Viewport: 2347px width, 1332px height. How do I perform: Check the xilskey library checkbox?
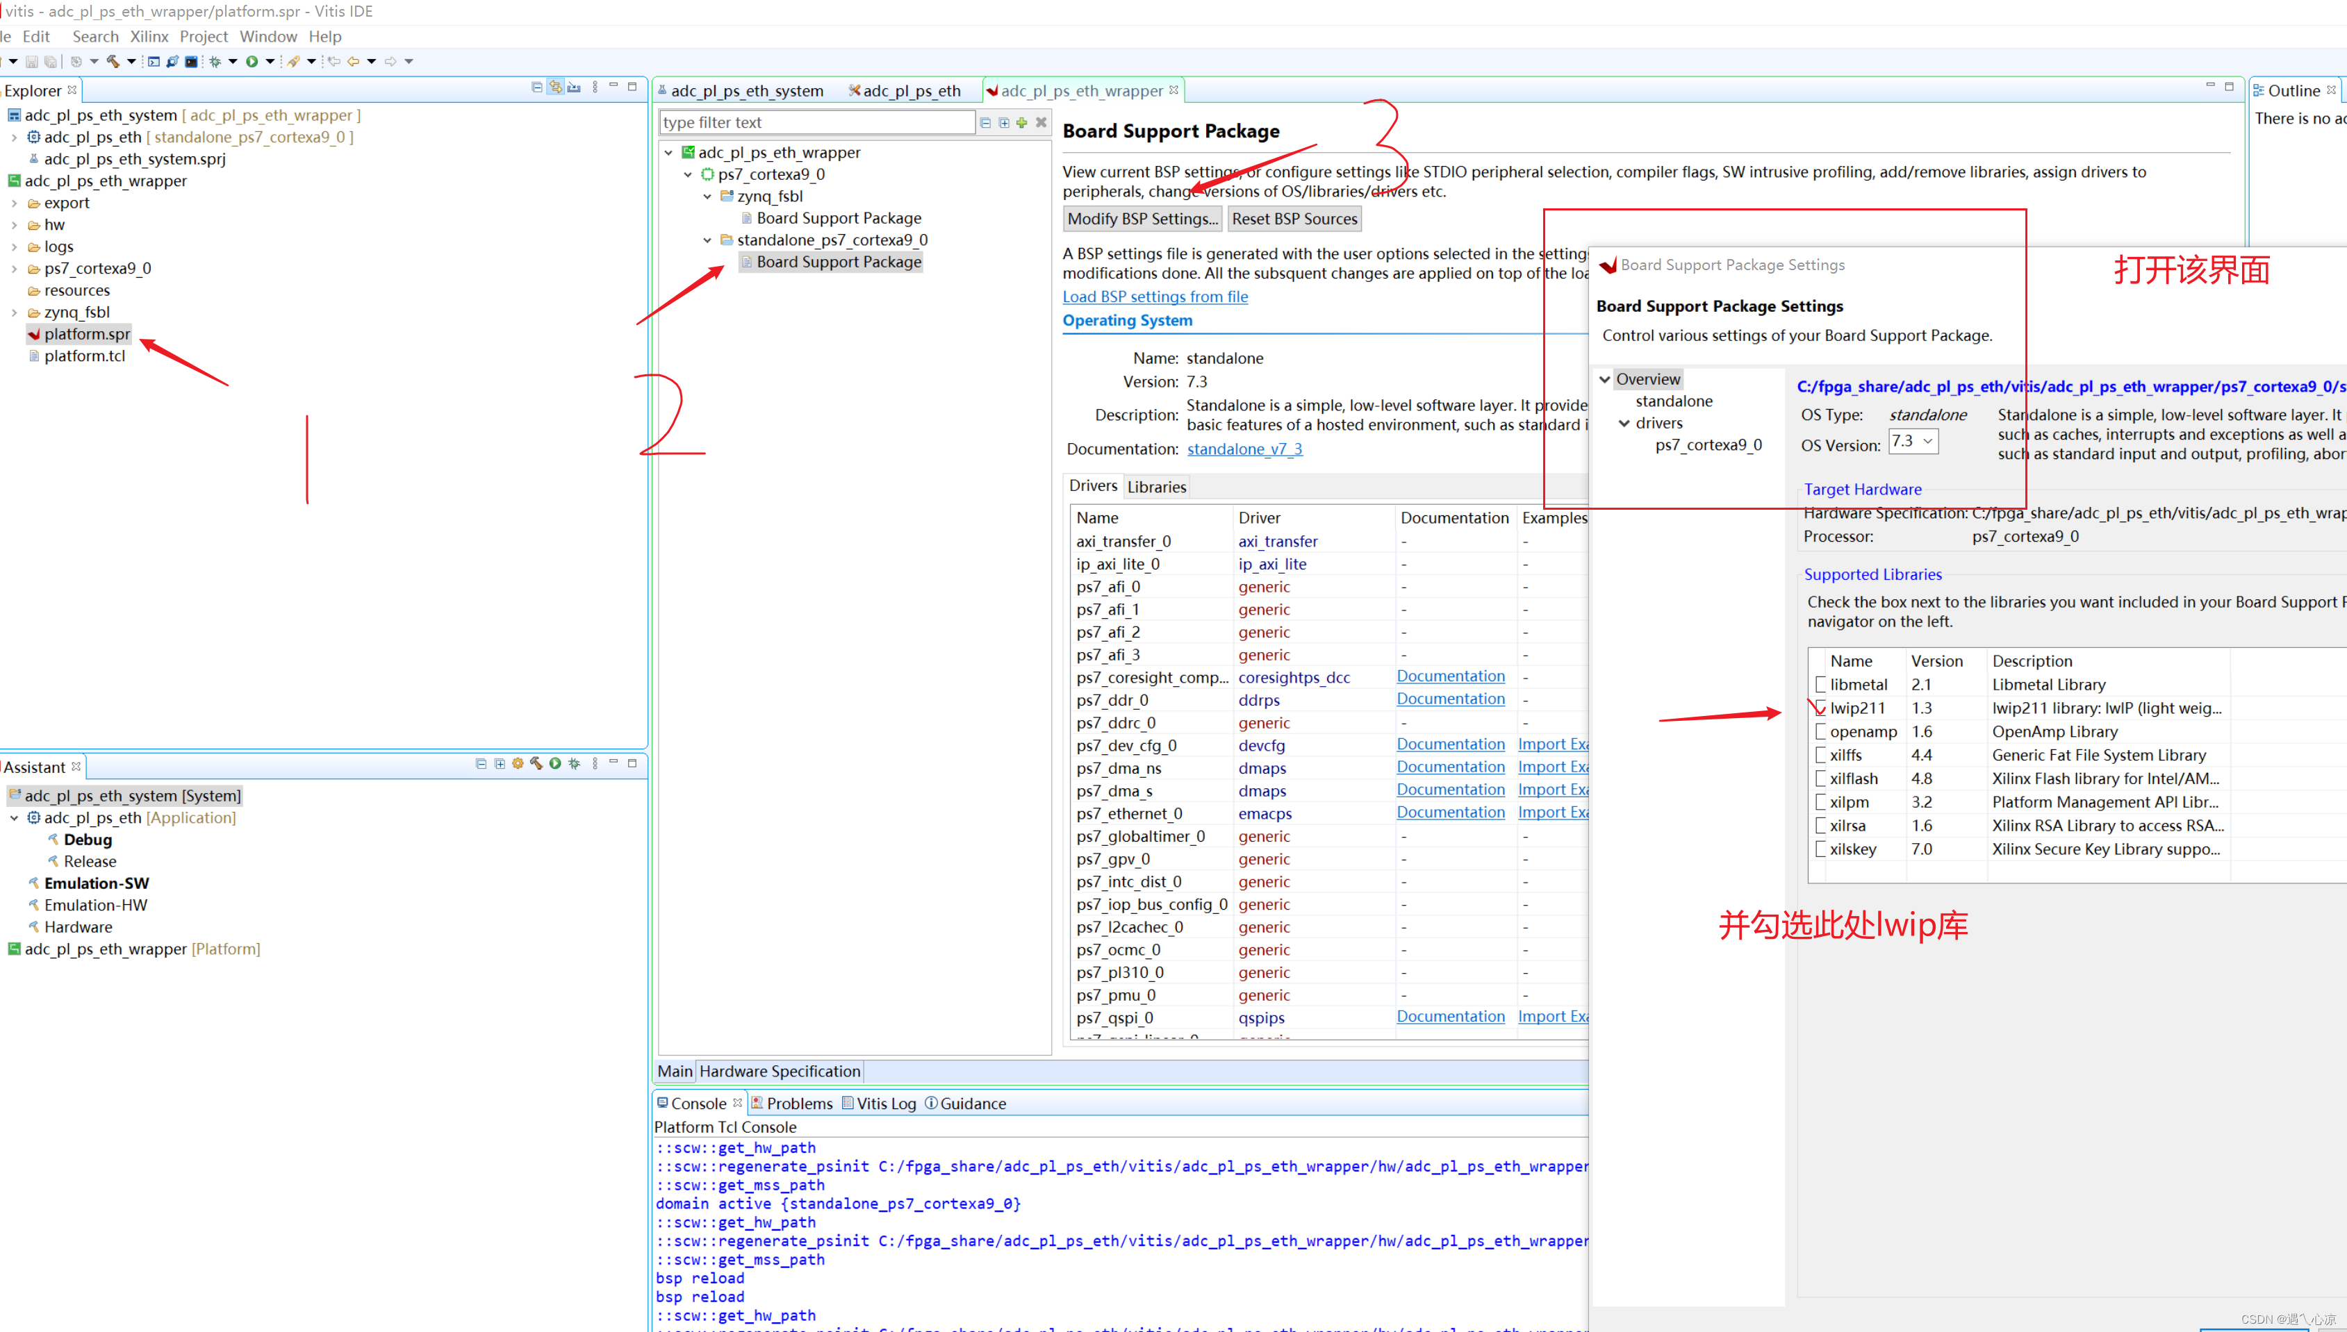[x=1821, y=850]
